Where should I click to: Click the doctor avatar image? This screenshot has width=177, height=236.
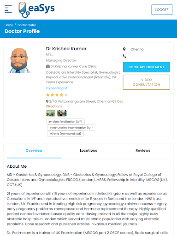[x=19, y=60]
